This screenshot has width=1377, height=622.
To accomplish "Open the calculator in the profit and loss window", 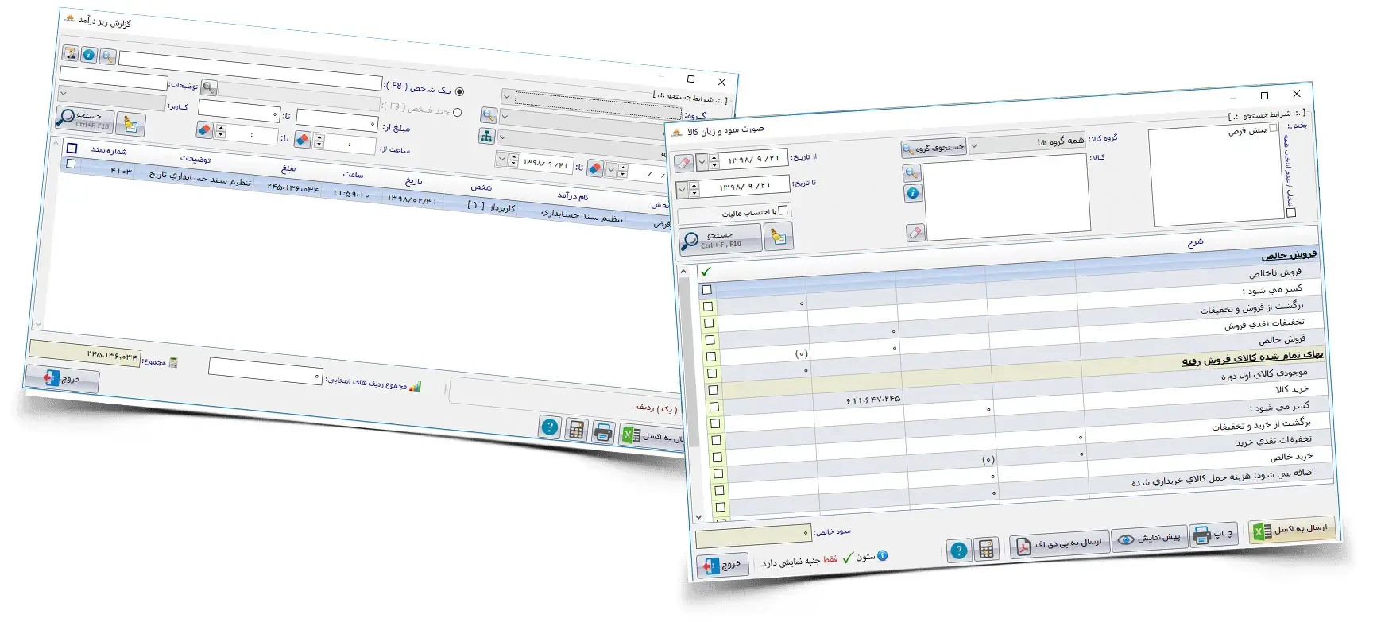I will coord(986,550).
